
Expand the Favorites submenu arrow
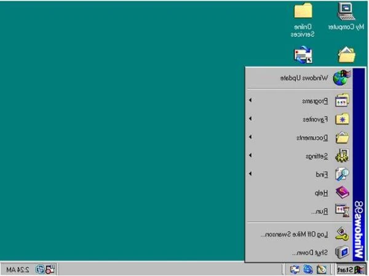pyautogui.click(x=250, y=118)
